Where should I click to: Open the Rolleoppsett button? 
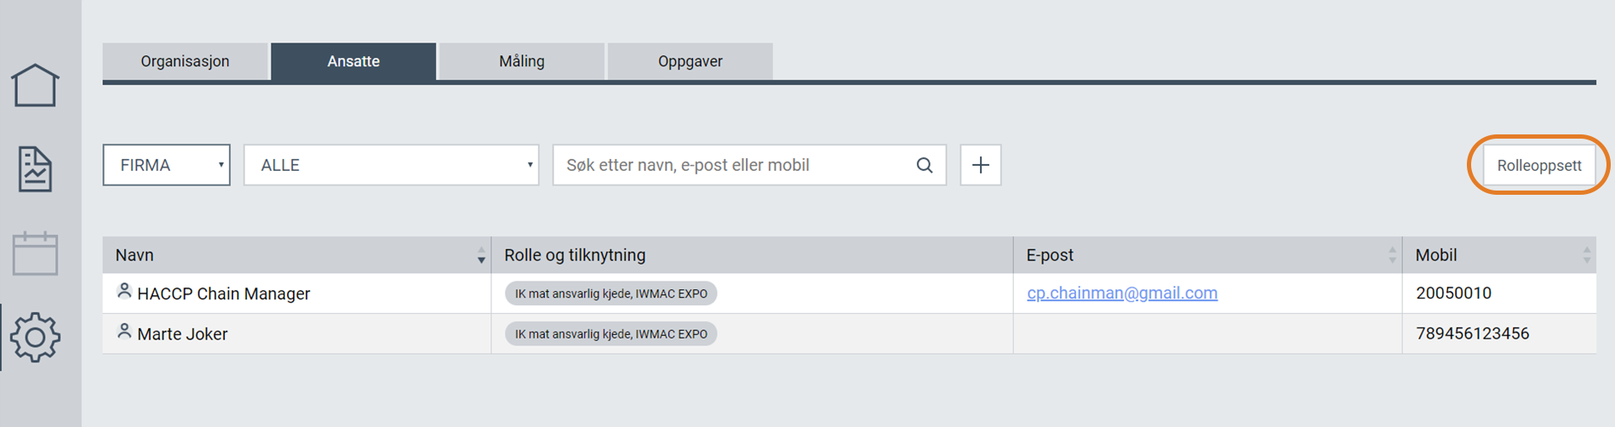click(x=1539, y=165)
